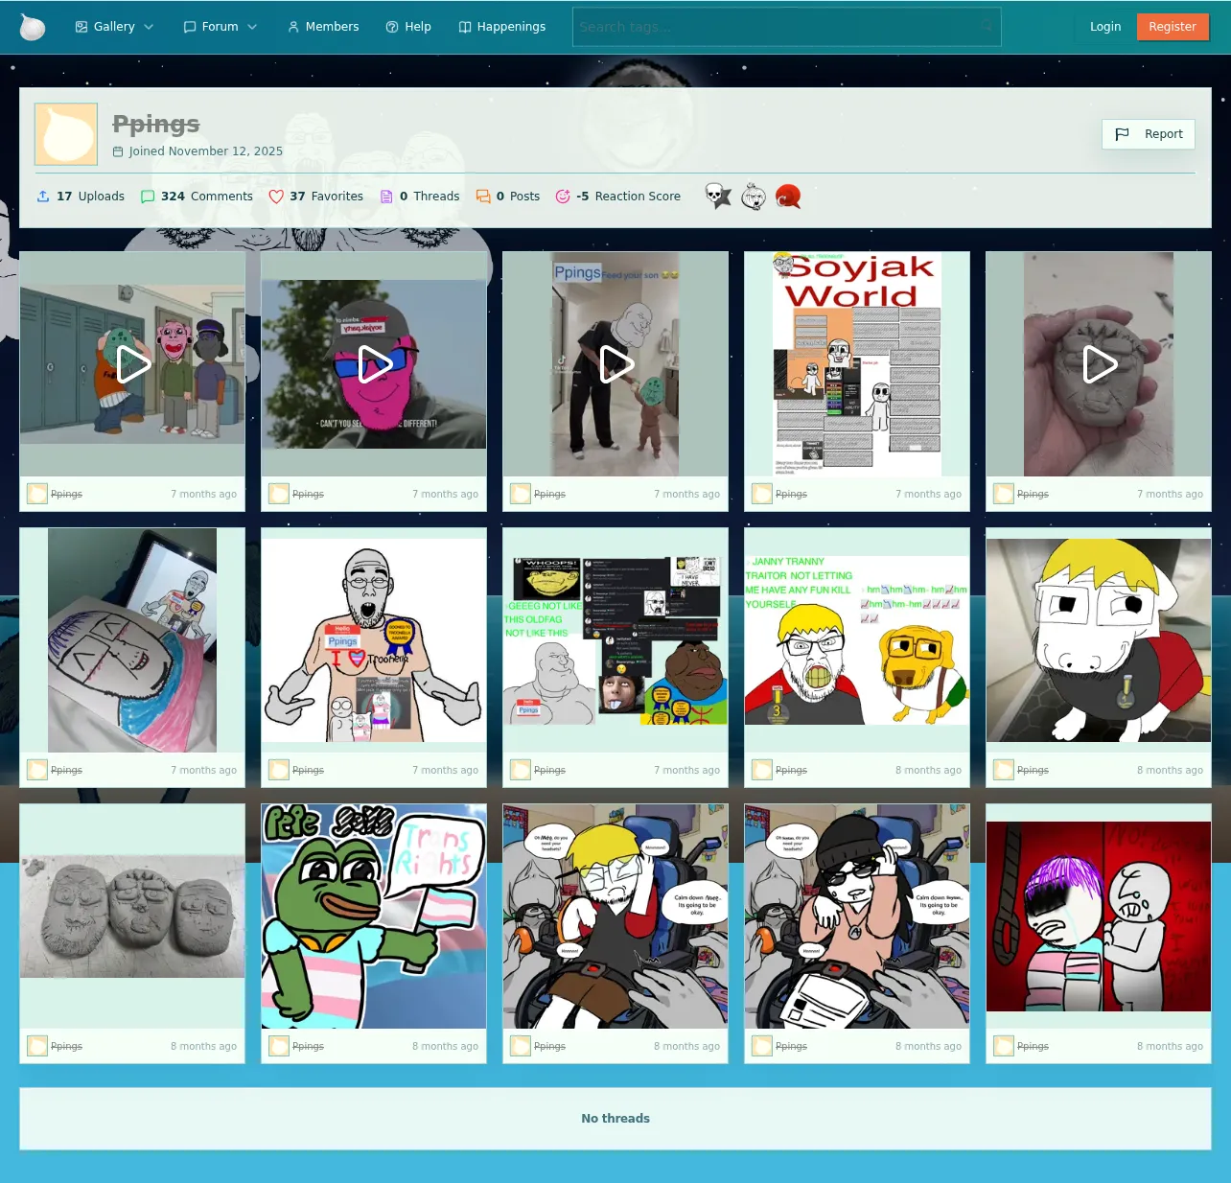Click the middle sketch badge icon
The width and height of the screenshot is (1231, 1183).
[x=754, y=196]
